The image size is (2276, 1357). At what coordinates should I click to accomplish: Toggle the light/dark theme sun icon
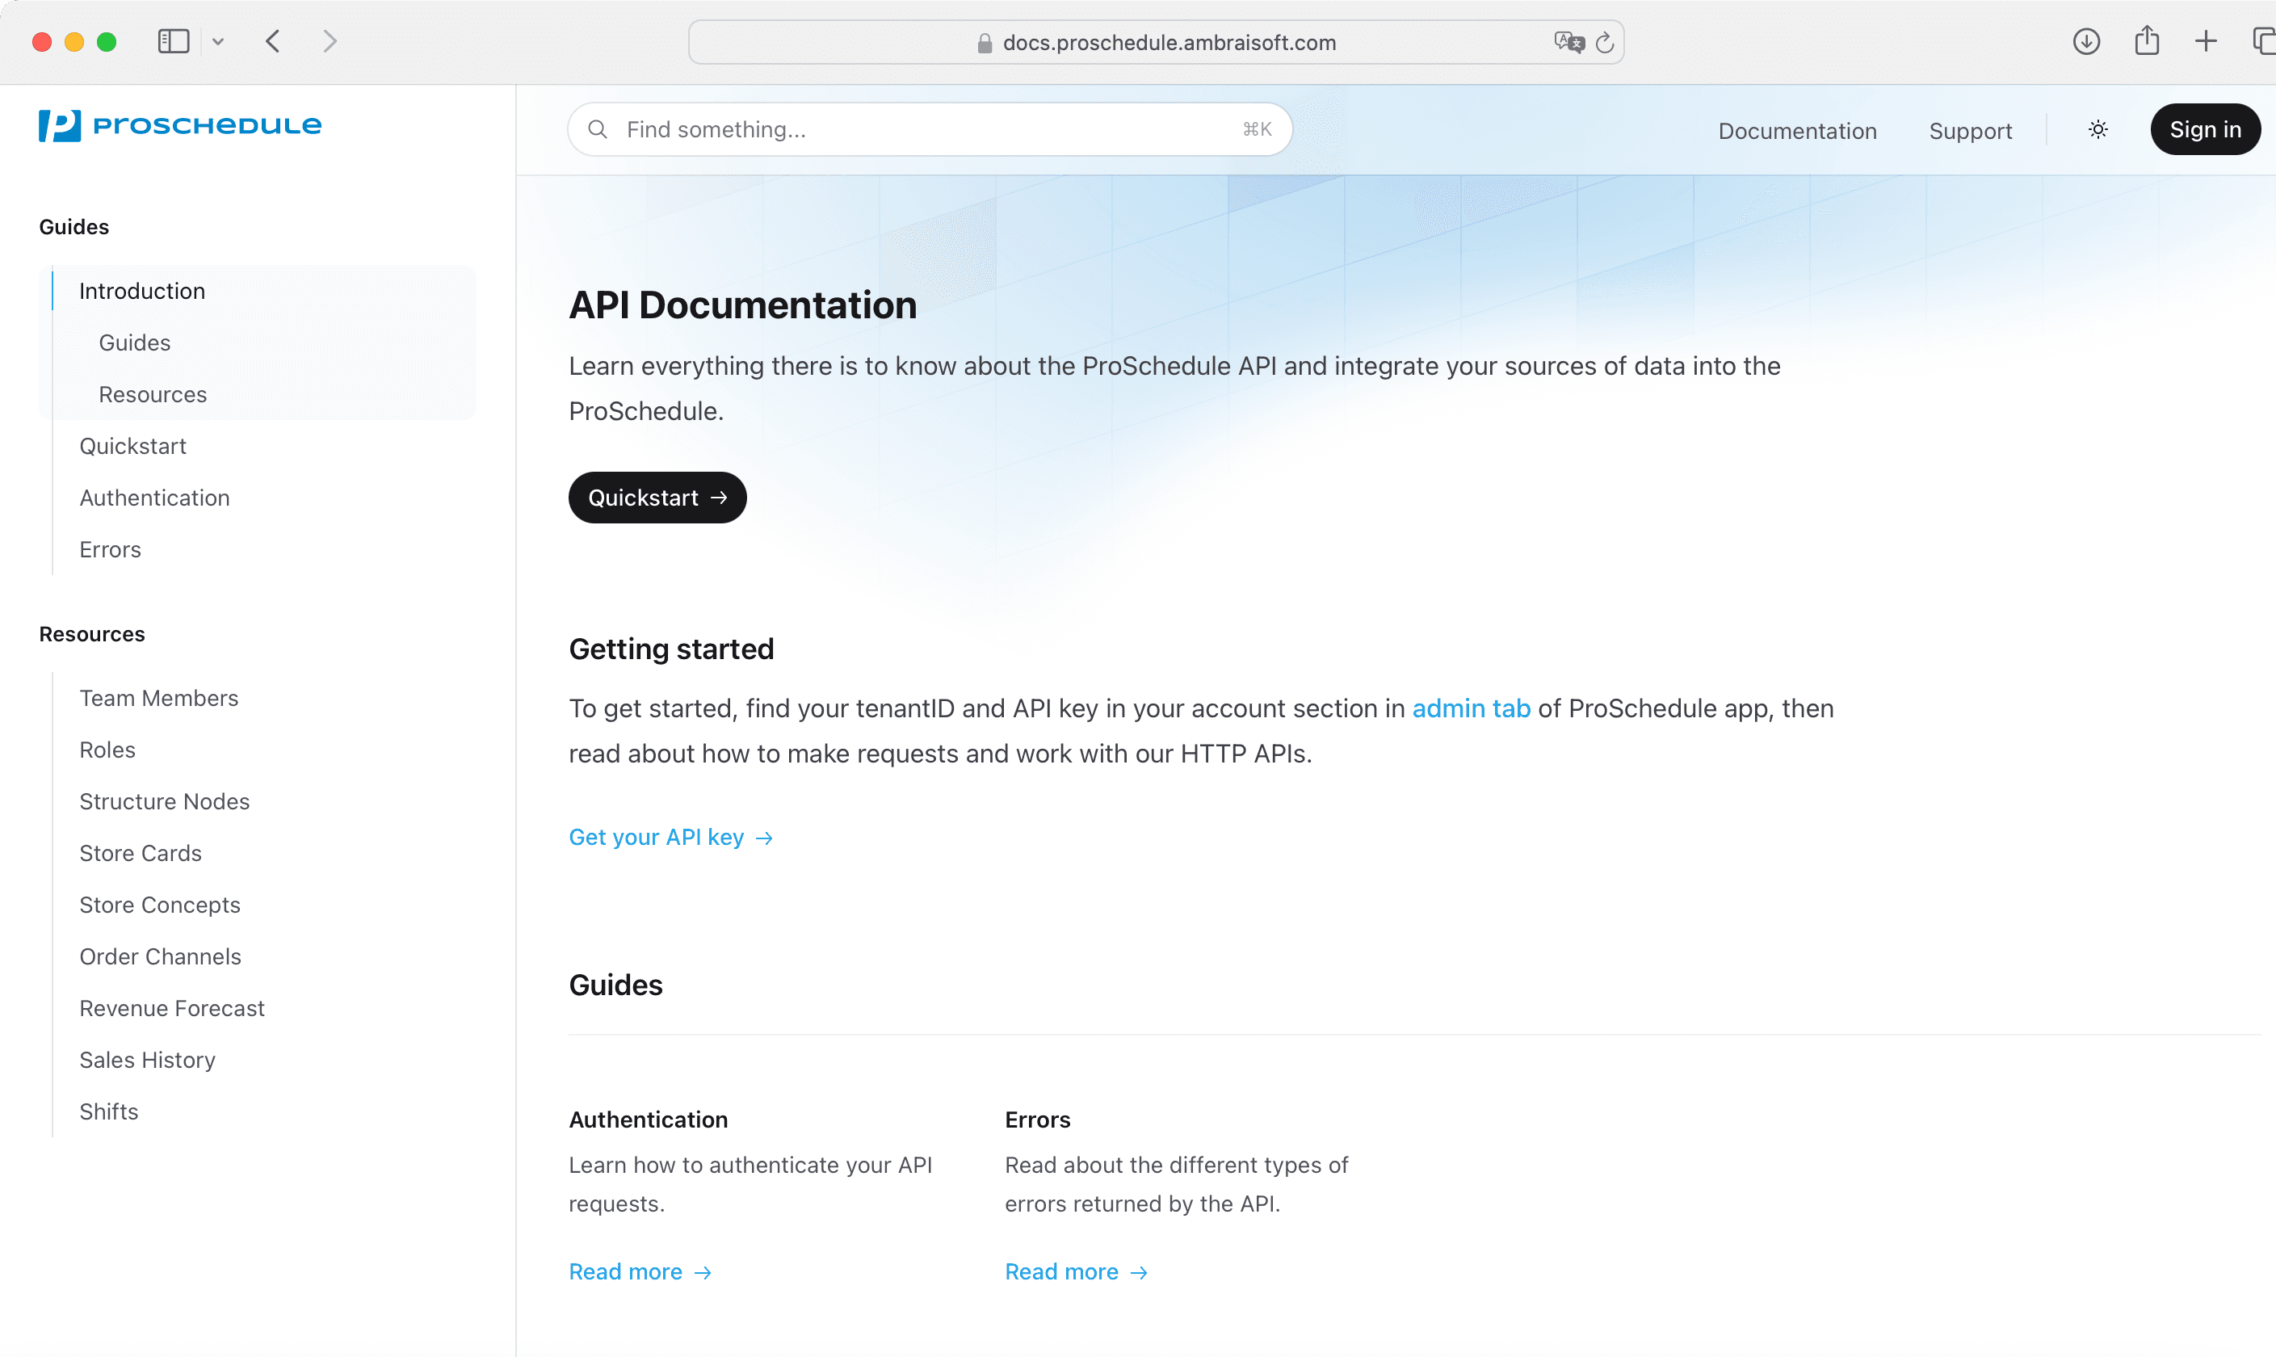(2098, 129)
